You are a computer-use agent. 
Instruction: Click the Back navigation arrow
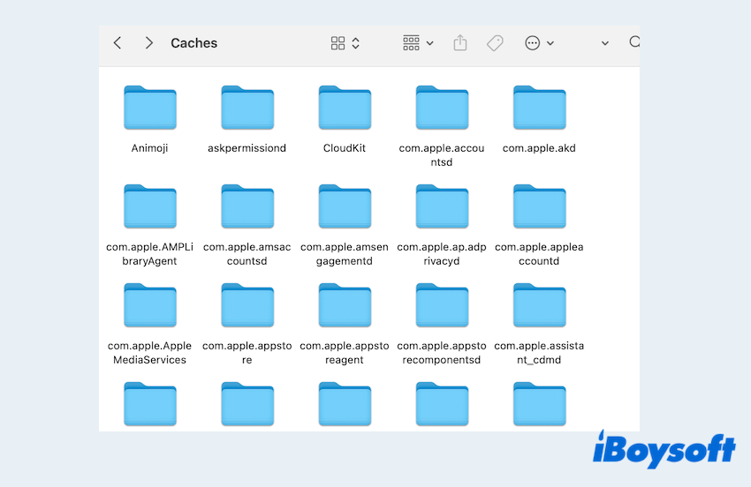[x=118, y=43]
